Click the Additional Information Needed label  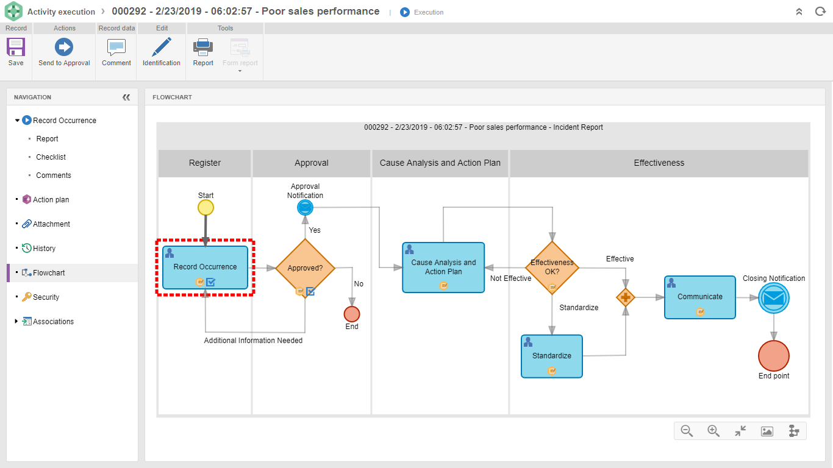coord(253,341)
